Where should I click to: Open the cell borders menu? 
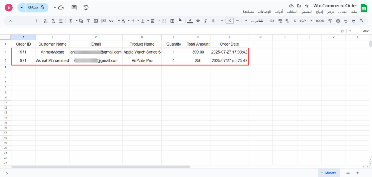(173, 21)
